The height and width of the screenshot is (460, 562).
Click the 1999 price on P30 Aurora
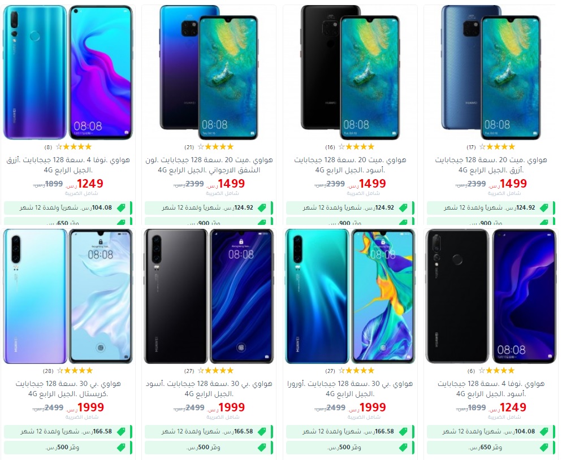tap(373, 407)
